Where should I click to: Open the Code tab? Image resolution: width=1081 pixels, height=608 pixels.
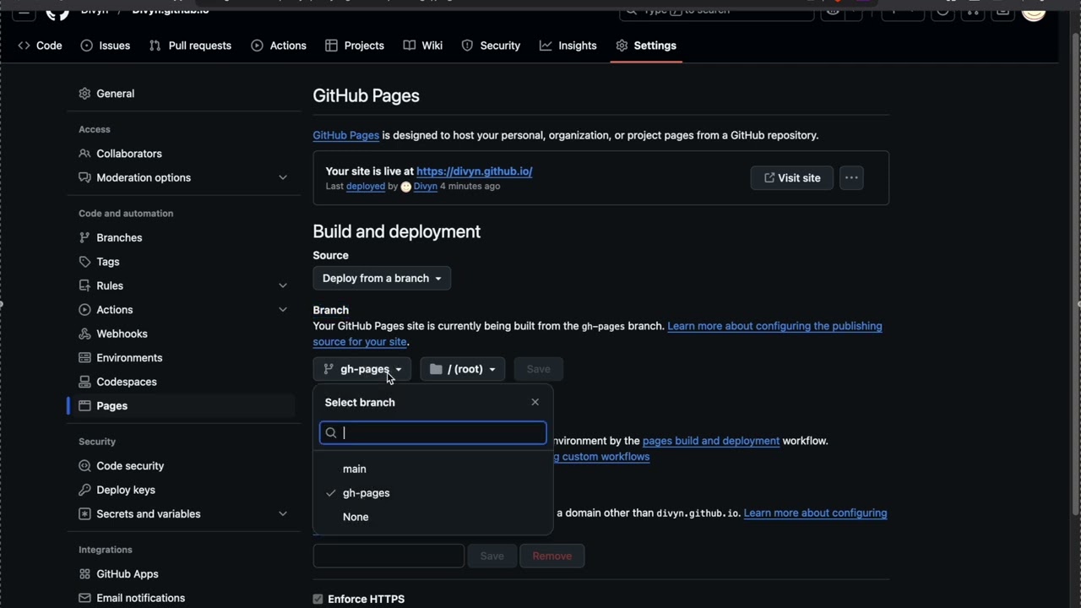(40, 46)
